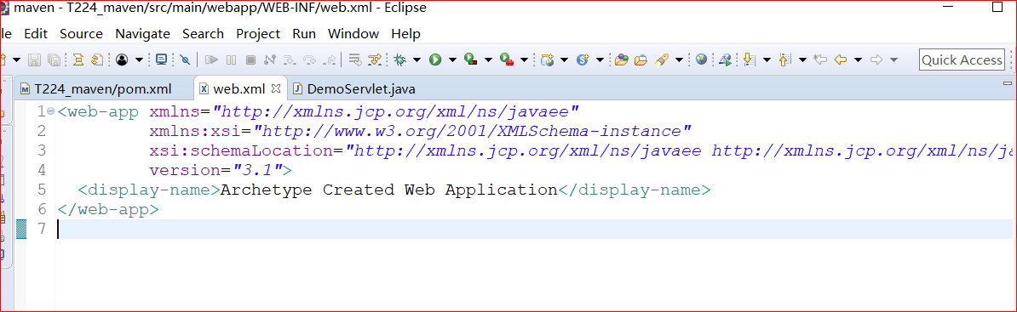
Task: Toggle Skip All Breakpoints icon
Action: (185, 60)
